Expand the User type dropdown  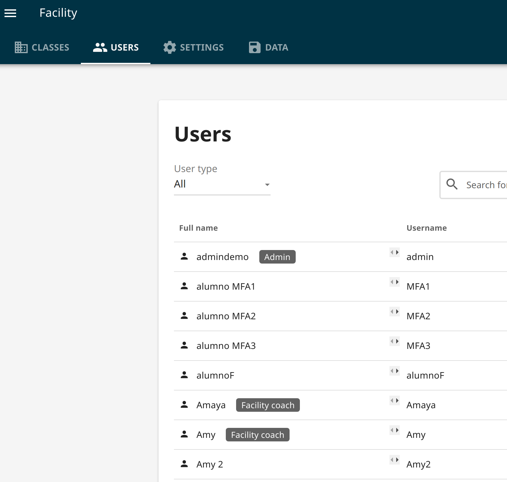point(222,184)
